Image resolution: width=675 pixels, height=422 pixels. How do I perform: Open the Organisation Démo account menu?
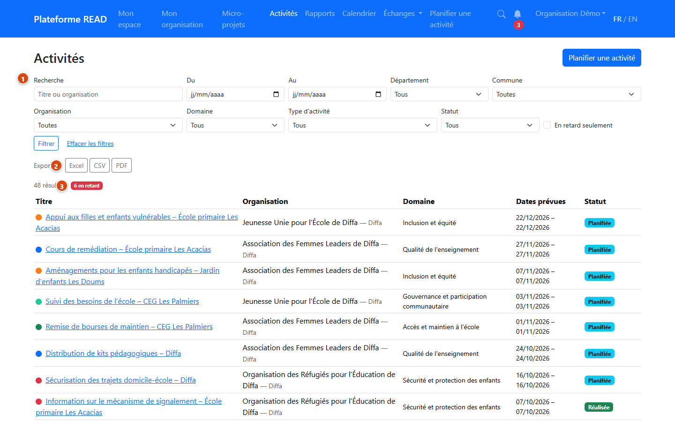(x=570, y=13)
